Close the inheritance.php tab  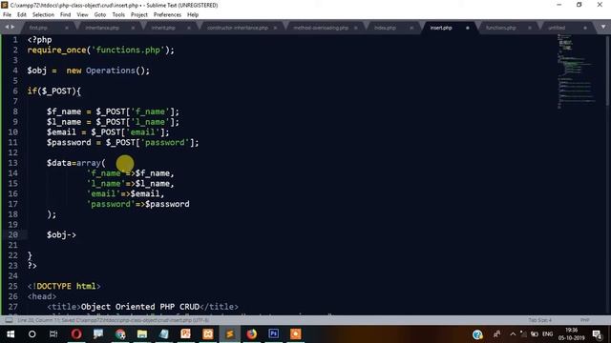pyautogui.click(x=133, y=28)
